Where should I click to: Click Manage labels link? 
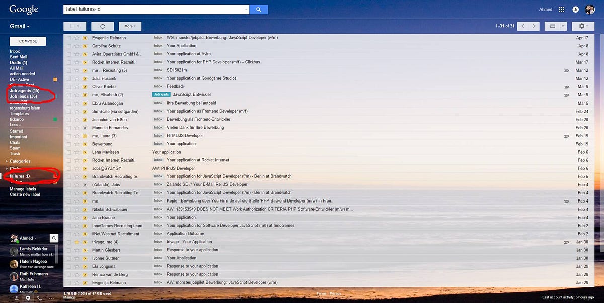tap(23, 189)
